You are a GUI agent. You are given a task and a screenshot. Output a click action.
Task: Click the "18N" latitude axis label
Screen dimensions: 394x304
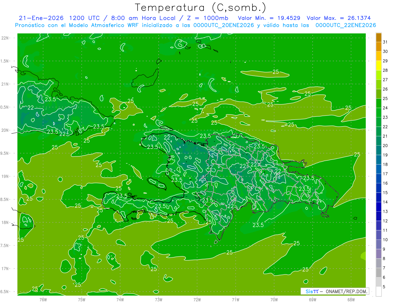(x=5, y=222)
